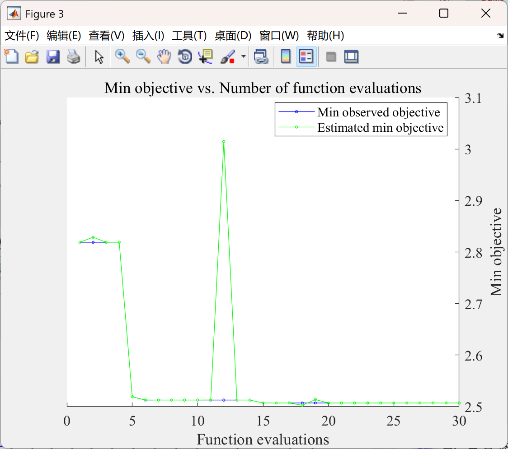Open the 帮助(H) menu
The height and width of the screenshot is (449, 508).
325,36
